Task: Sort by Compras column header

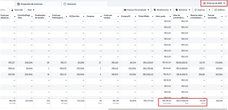Action: point(90,16)
